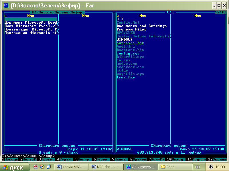Click the Opera icon in quick launch
The height and width of the screenshot is (171, 229).
[35, 167]
